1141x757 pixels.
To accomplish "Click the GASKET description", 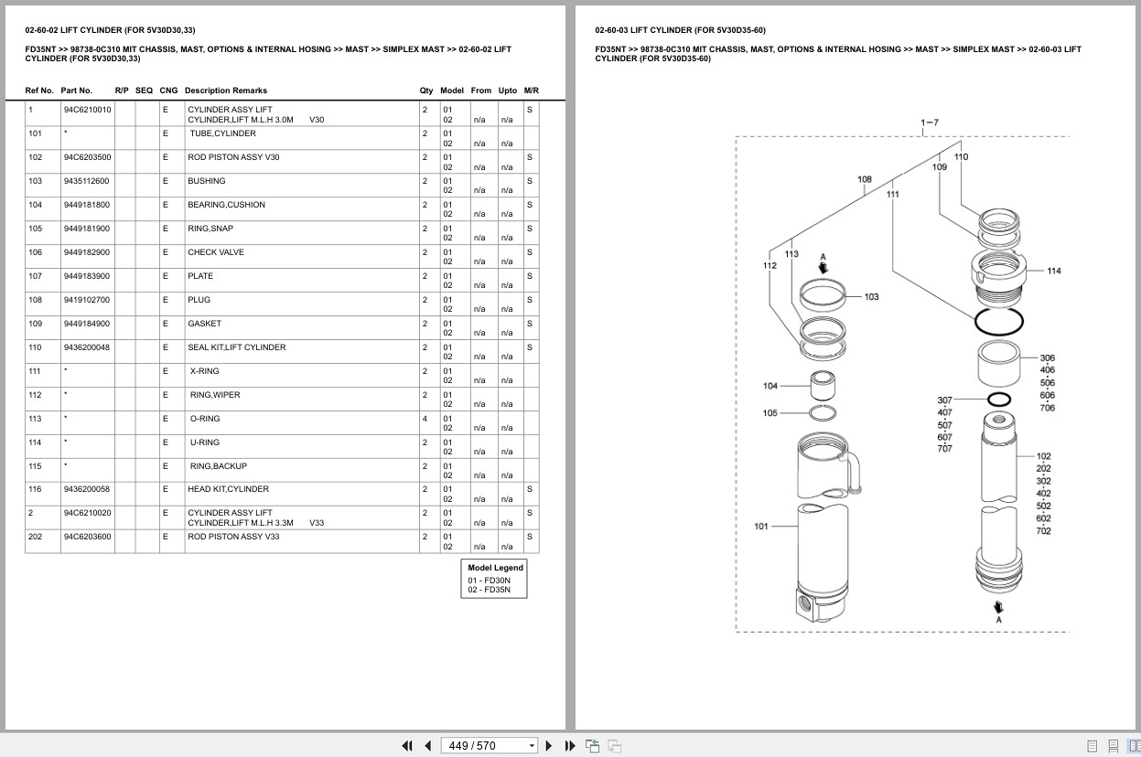I will (204, 324).
